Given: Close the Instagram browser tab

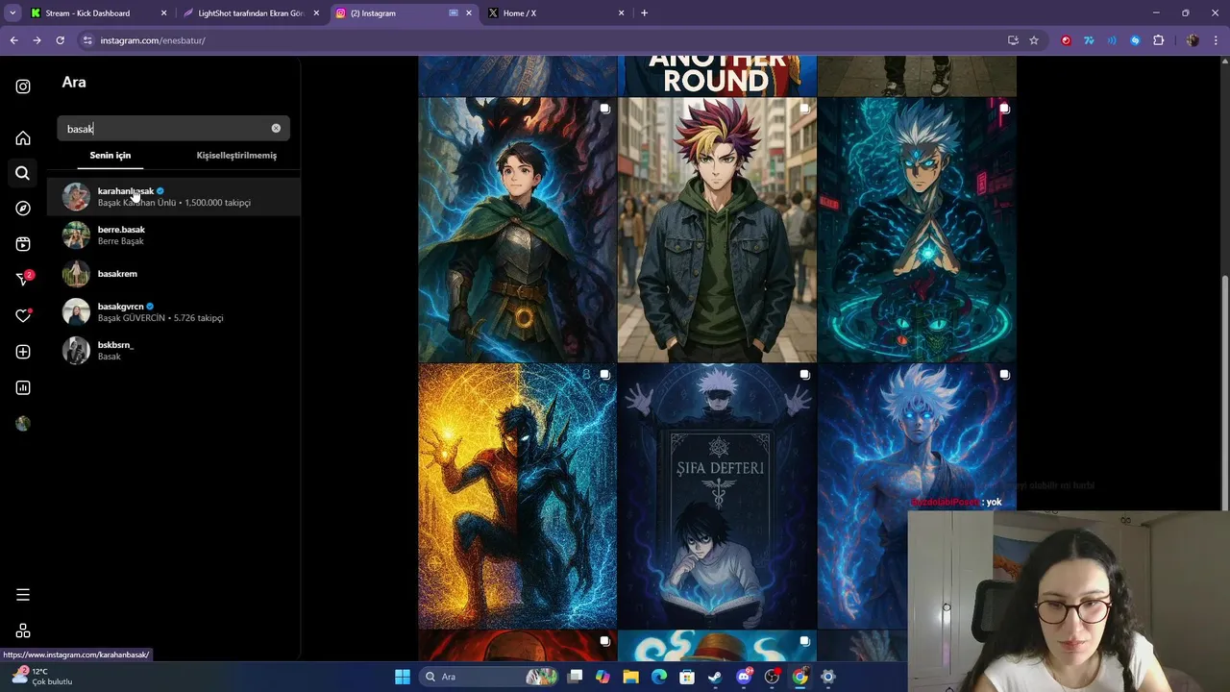Looking at the screenshot, I should pos(469,13).
